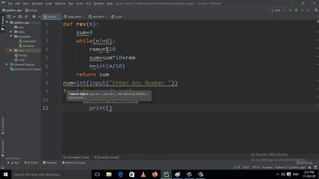
Task: Open the 'first' run configuration dropdown
Action: pyautogui.click(x=278, y=10)
